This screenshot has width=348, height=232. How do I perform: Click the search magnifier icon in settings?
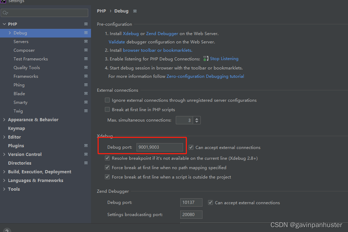tap(5, 13)
